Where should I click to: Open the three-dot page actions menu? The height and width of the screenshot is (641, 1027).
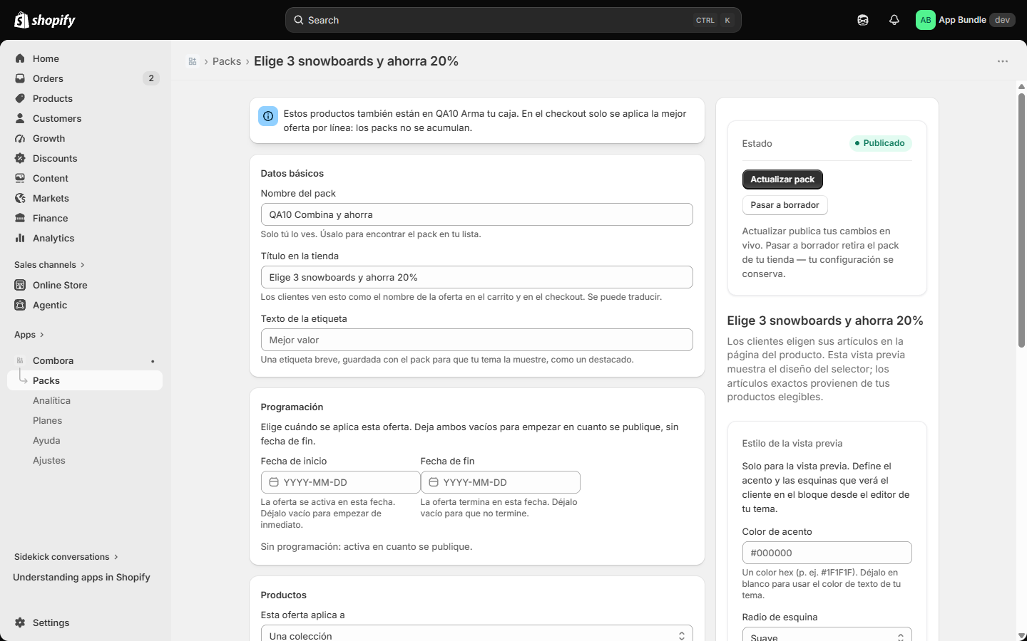tap(1003, 61)
